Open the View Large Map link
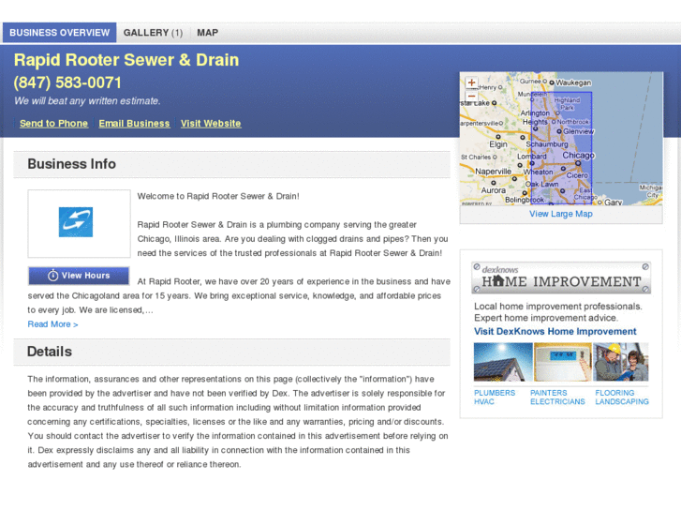Screen dimensions: 681x511 561,214
